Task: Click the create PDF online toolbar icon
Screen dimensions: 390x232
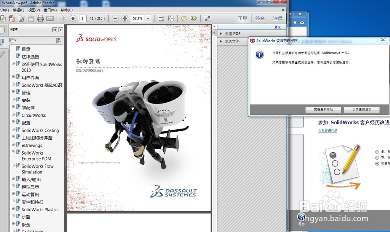Action: [12, 18]
